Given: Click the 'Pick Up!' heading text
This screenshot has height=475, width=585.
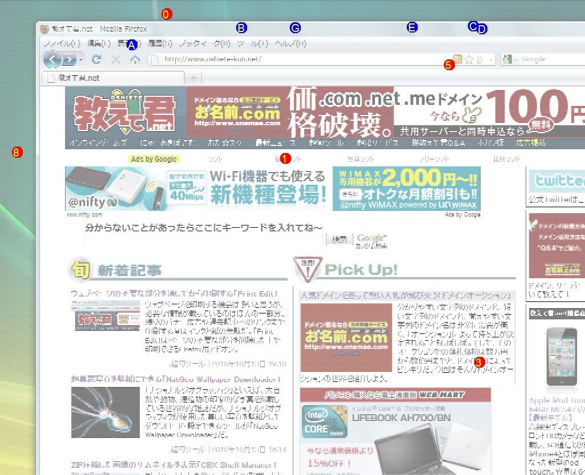Looking at the screenshot, I should point(361,269).
